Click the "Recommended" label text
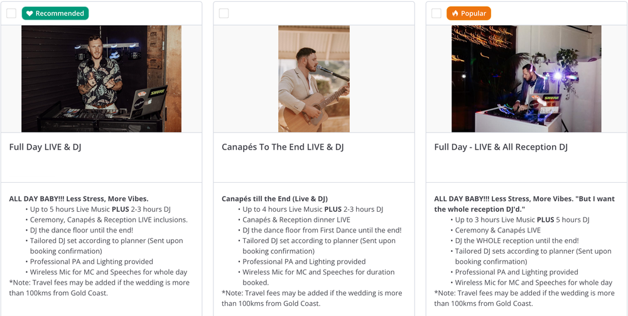Image resolution: width=628 pixels, height=316 pixels. pos(60,13)
